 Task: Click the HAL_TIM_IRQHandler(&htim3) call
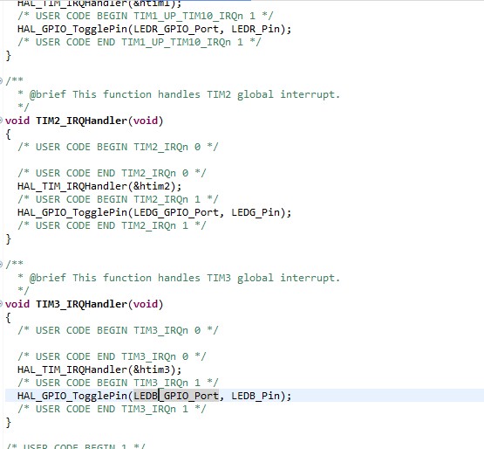(x=99, y=370)
